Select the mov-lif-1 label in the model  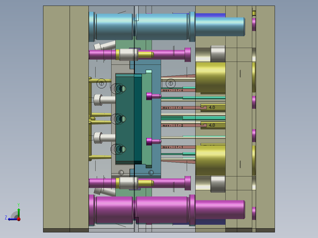click(173, 147)
